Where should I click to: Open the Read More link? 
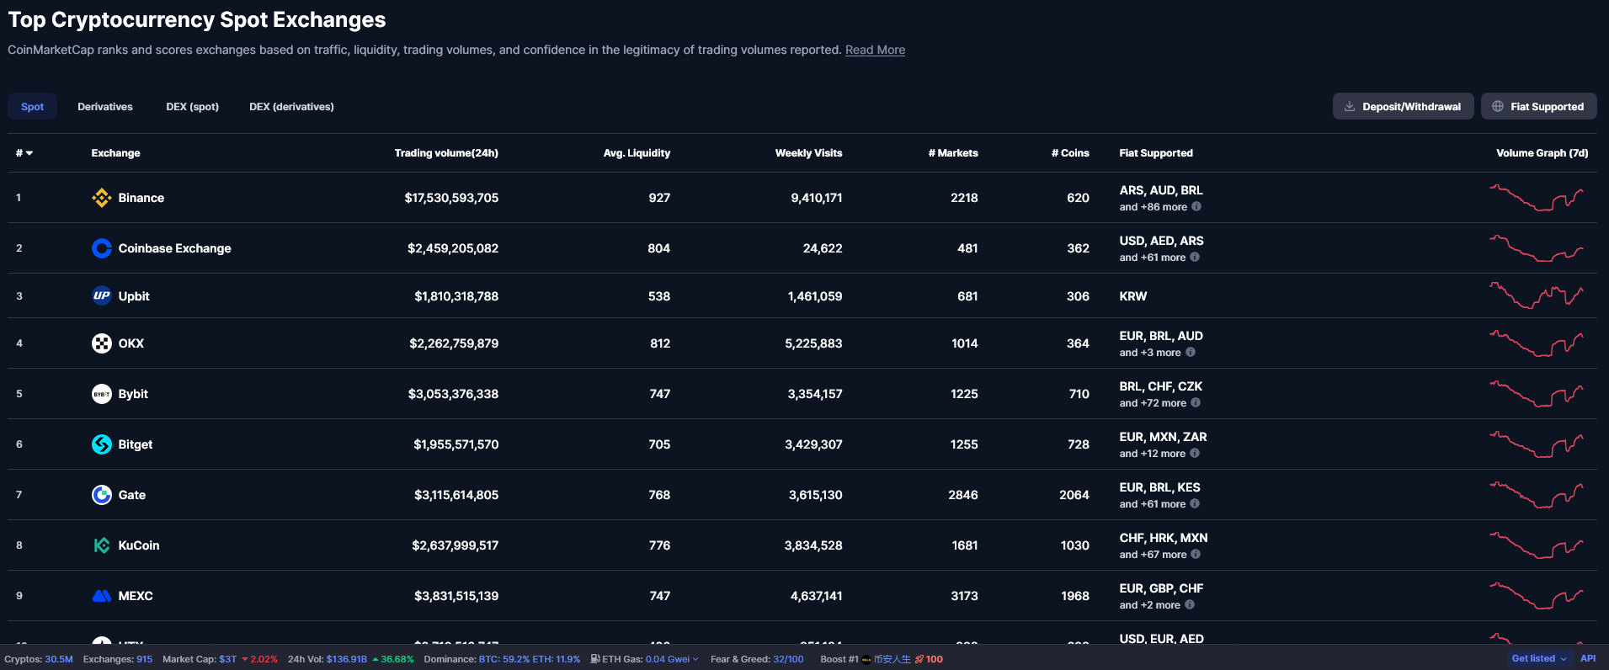tap(875, 51)
